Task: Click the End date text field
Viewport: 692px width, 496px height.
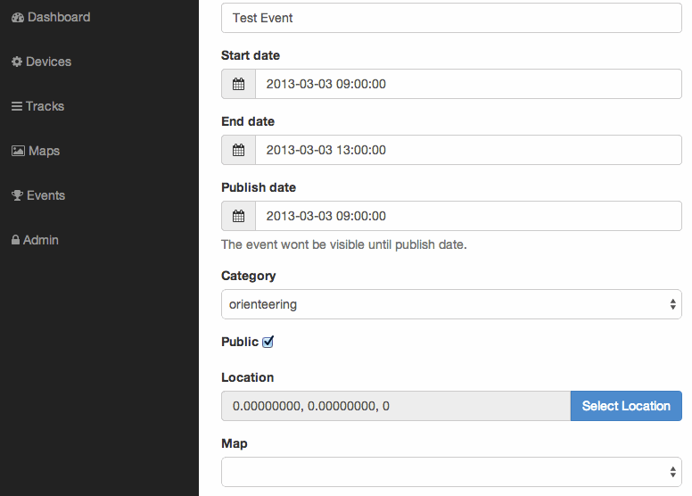Action: [x=469, y=150]
